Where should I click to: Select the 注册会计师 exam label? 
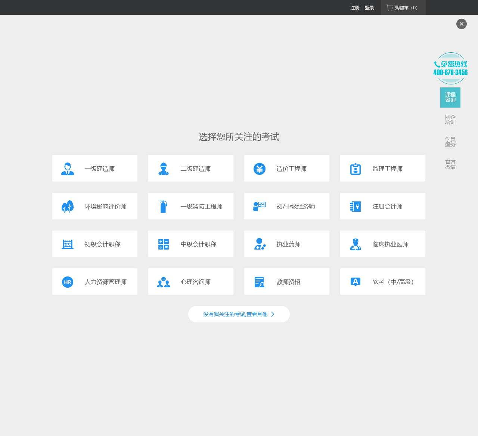click(x=388, y=207)
